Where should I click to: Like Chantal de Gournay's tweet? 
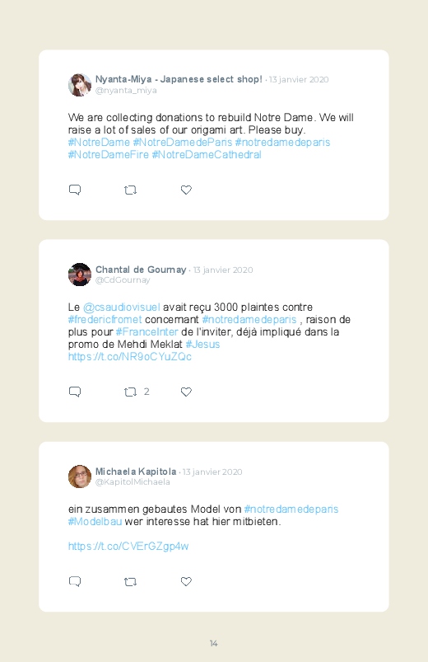[186, 392]
